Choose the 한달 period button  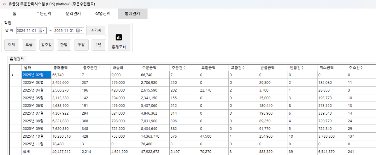[x=64, y=44]
